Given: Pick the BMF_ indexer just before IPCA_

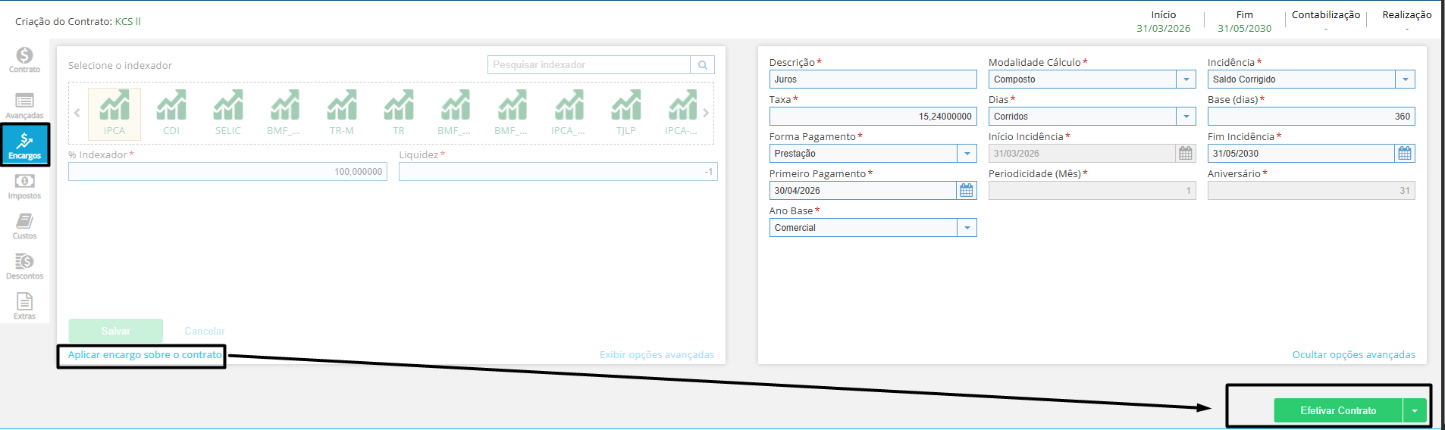Looking at the screenshot, I should tap(512, 113).
